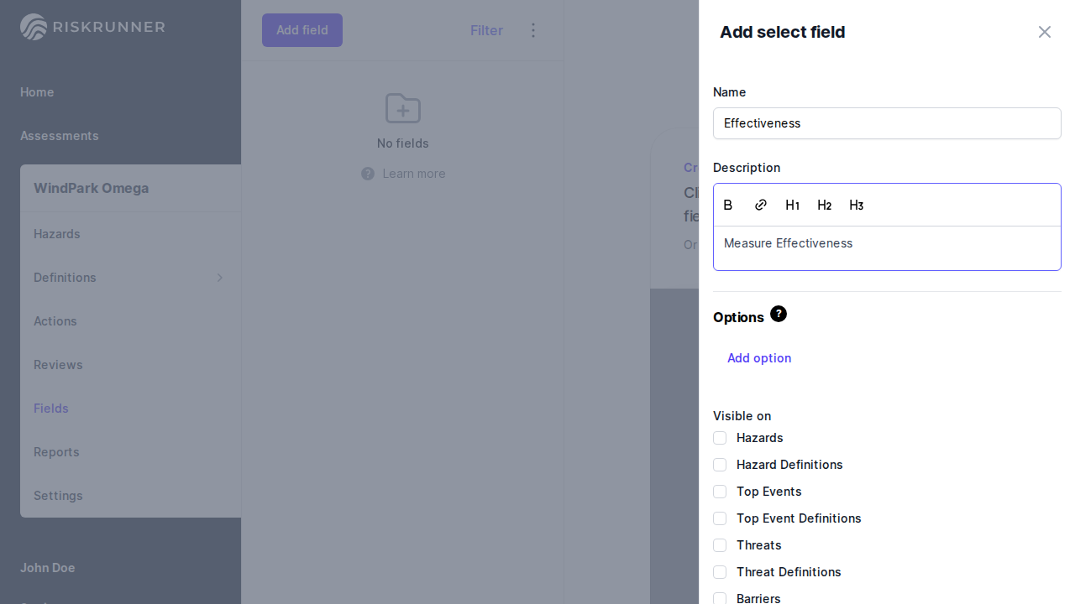
Task: Click the Name input field
Action: (887, 123)
